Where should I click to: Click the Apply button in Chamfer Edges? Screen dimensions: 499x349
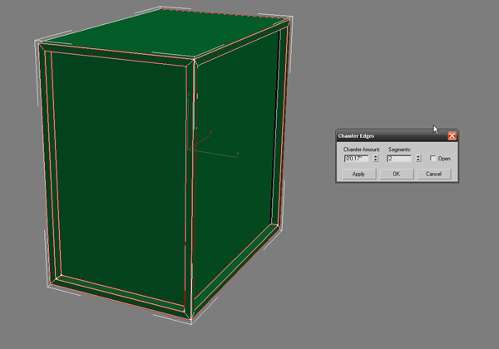tap(358, 174)
